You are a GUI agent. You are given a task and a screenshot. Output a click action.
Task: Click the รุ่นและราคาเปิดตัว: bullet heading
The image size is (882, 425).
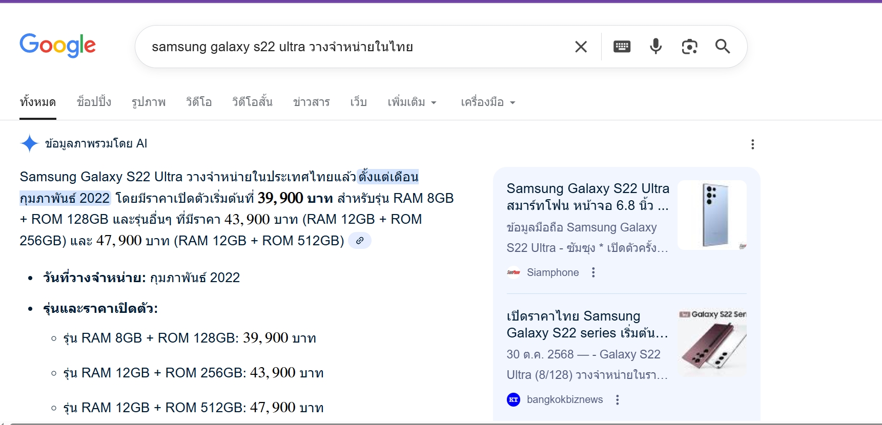coord(100,308)
